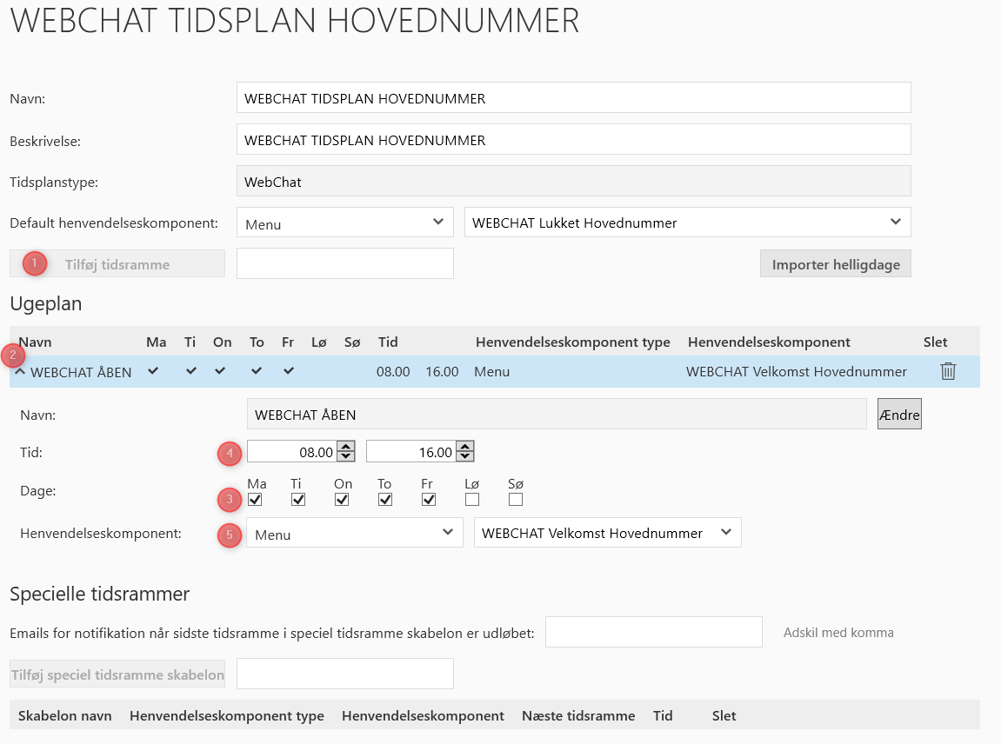Click the Ændre button next to name
The image size is (1001, 744).
click(x=899, y=415)
